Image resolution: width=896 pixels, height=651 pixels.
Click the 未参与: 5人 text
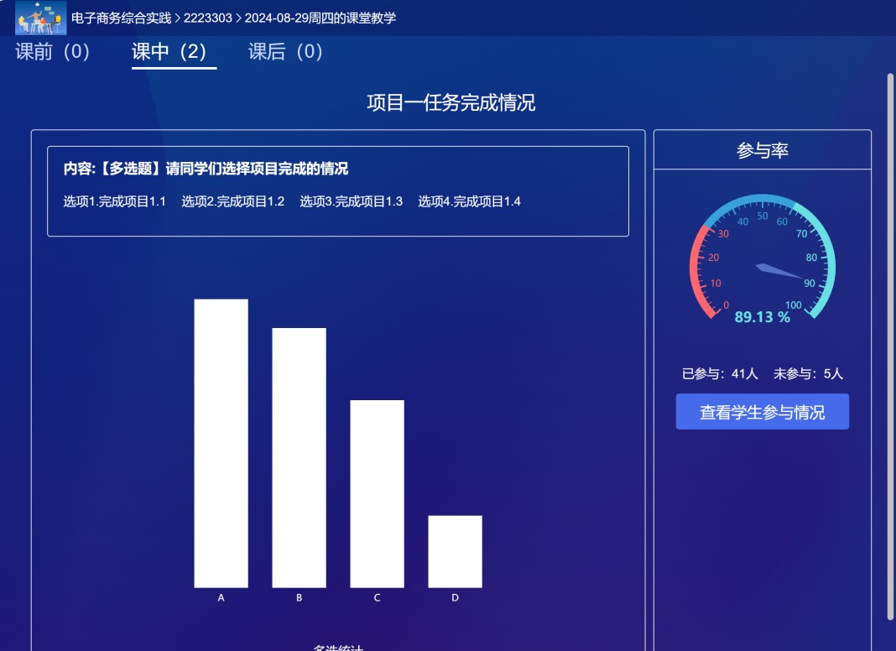tap(808, 374)
